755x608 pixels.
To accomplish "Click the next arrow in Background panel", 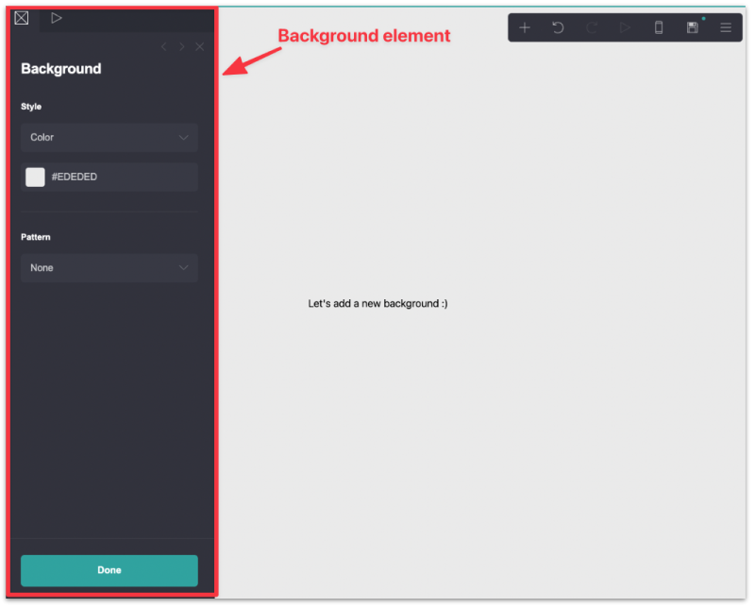I will [181, 46].
